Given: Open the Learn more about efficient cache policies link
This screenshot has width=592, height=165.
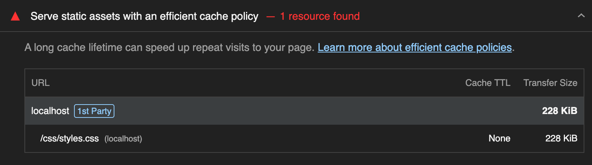Looking at the screenshot, I should [x=415, y=48].
